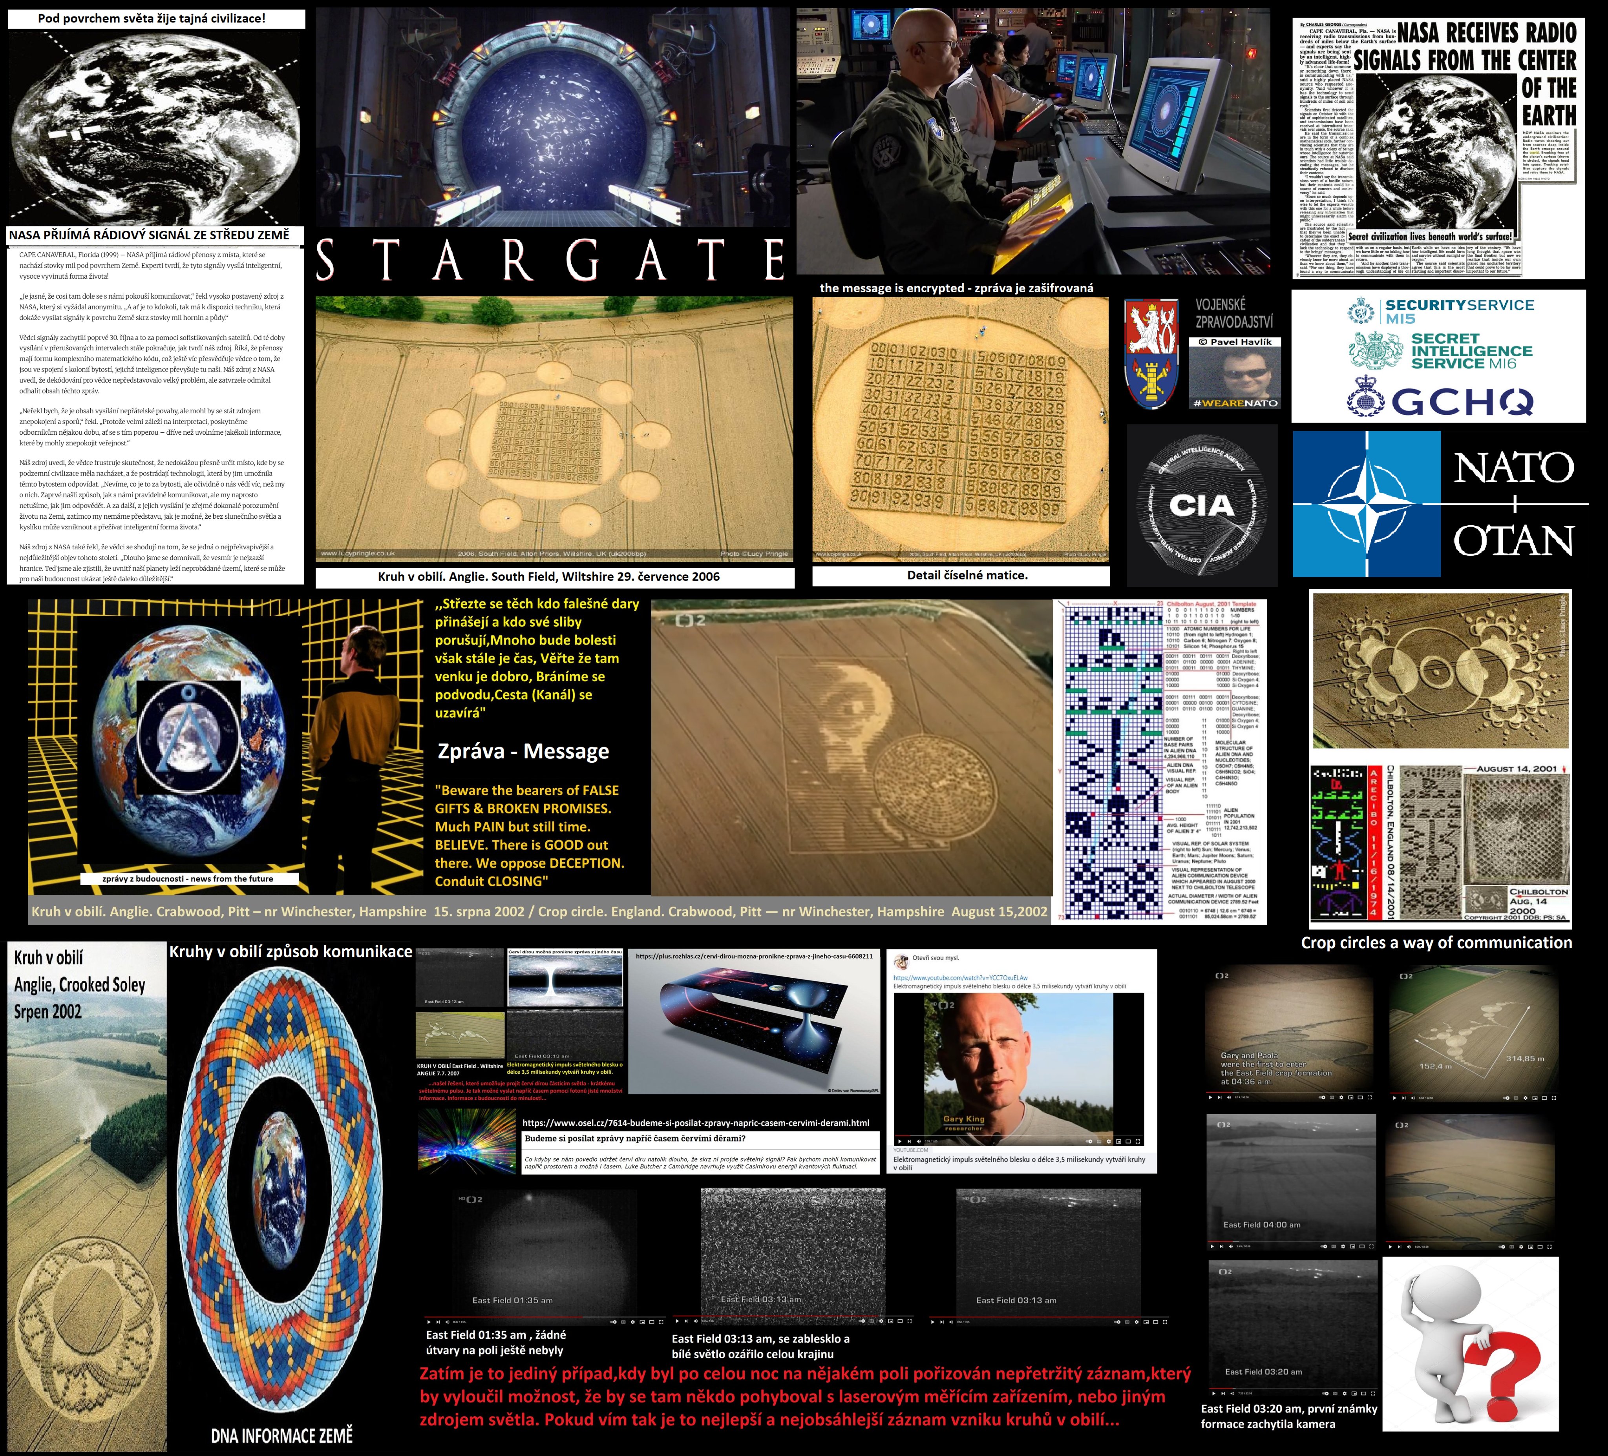Toggle autoplay on East Field 03:20 am player
Screen dimensions: 1608x1456
click(1326, 1394)
